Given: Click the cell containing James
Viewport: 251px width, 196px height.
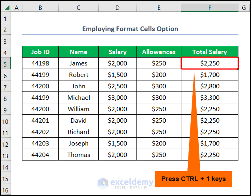Looking at the screenshot, I should 78,63.
